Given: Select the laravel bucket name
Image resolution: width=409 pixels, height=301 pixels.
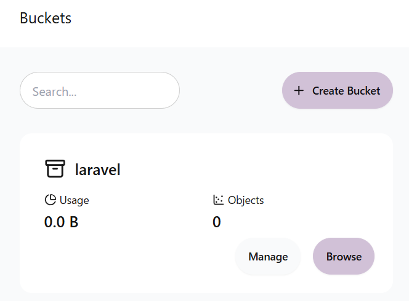Looking at the screenshot, I should coord(97,170).
